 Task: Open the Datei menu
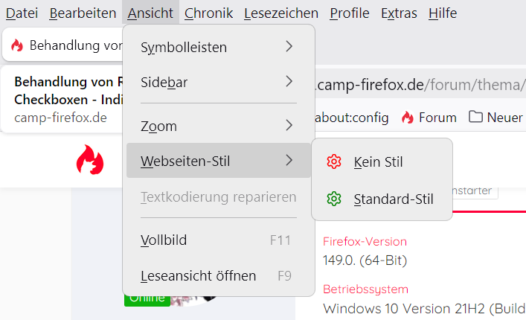click(22, 13)
